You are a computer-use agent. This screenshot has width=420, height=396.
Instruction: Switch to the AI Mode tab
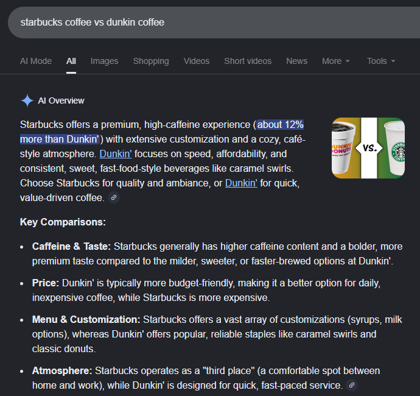point(36,61)
